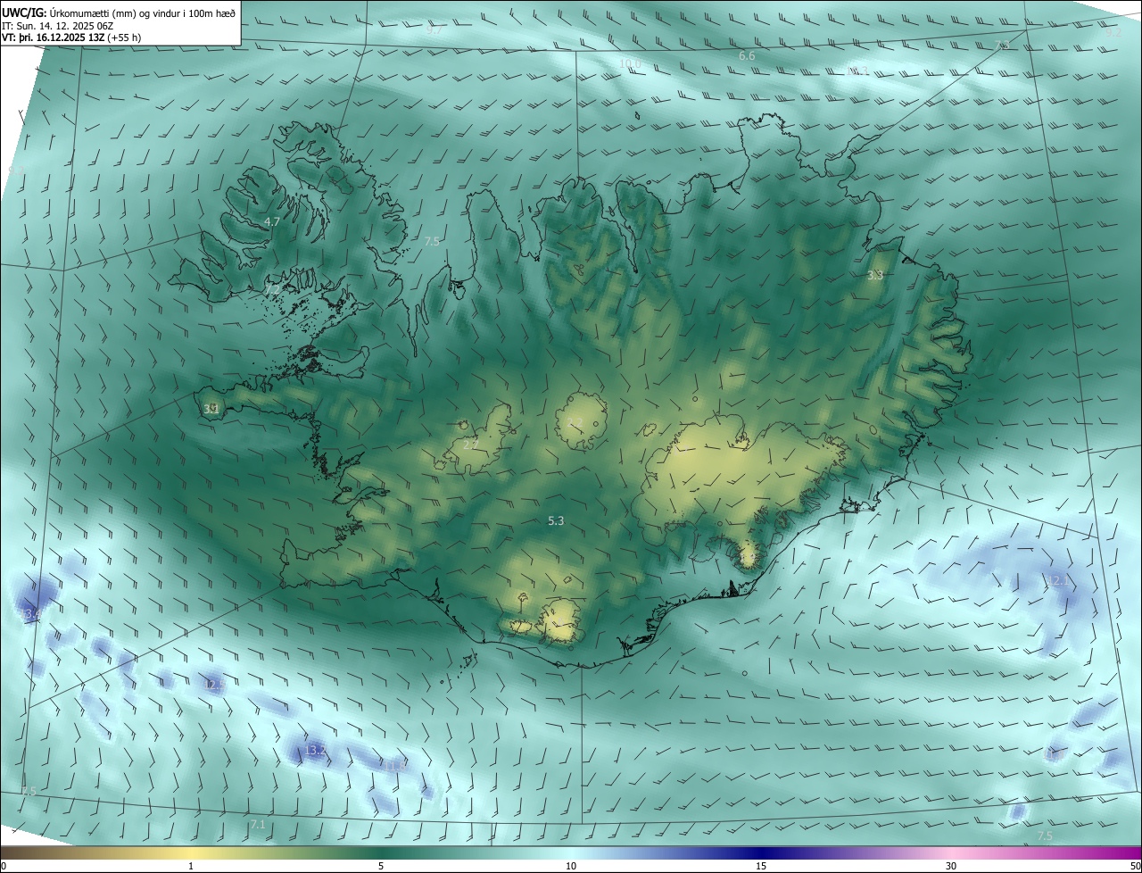
Task: Click the '7.3' value in the northeast corner
Action: pos(1003,45)
